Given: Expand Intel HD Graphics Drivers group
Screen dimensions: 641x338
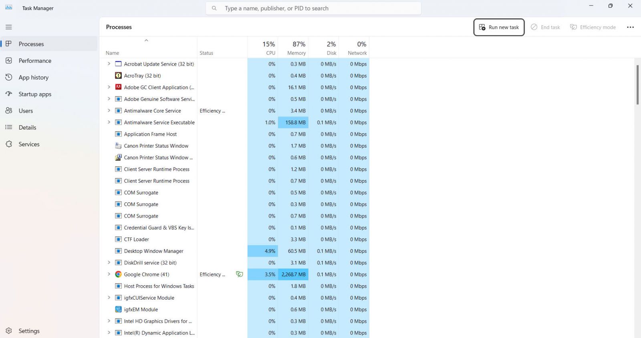Looking at the screenshot, I should 109,321.
